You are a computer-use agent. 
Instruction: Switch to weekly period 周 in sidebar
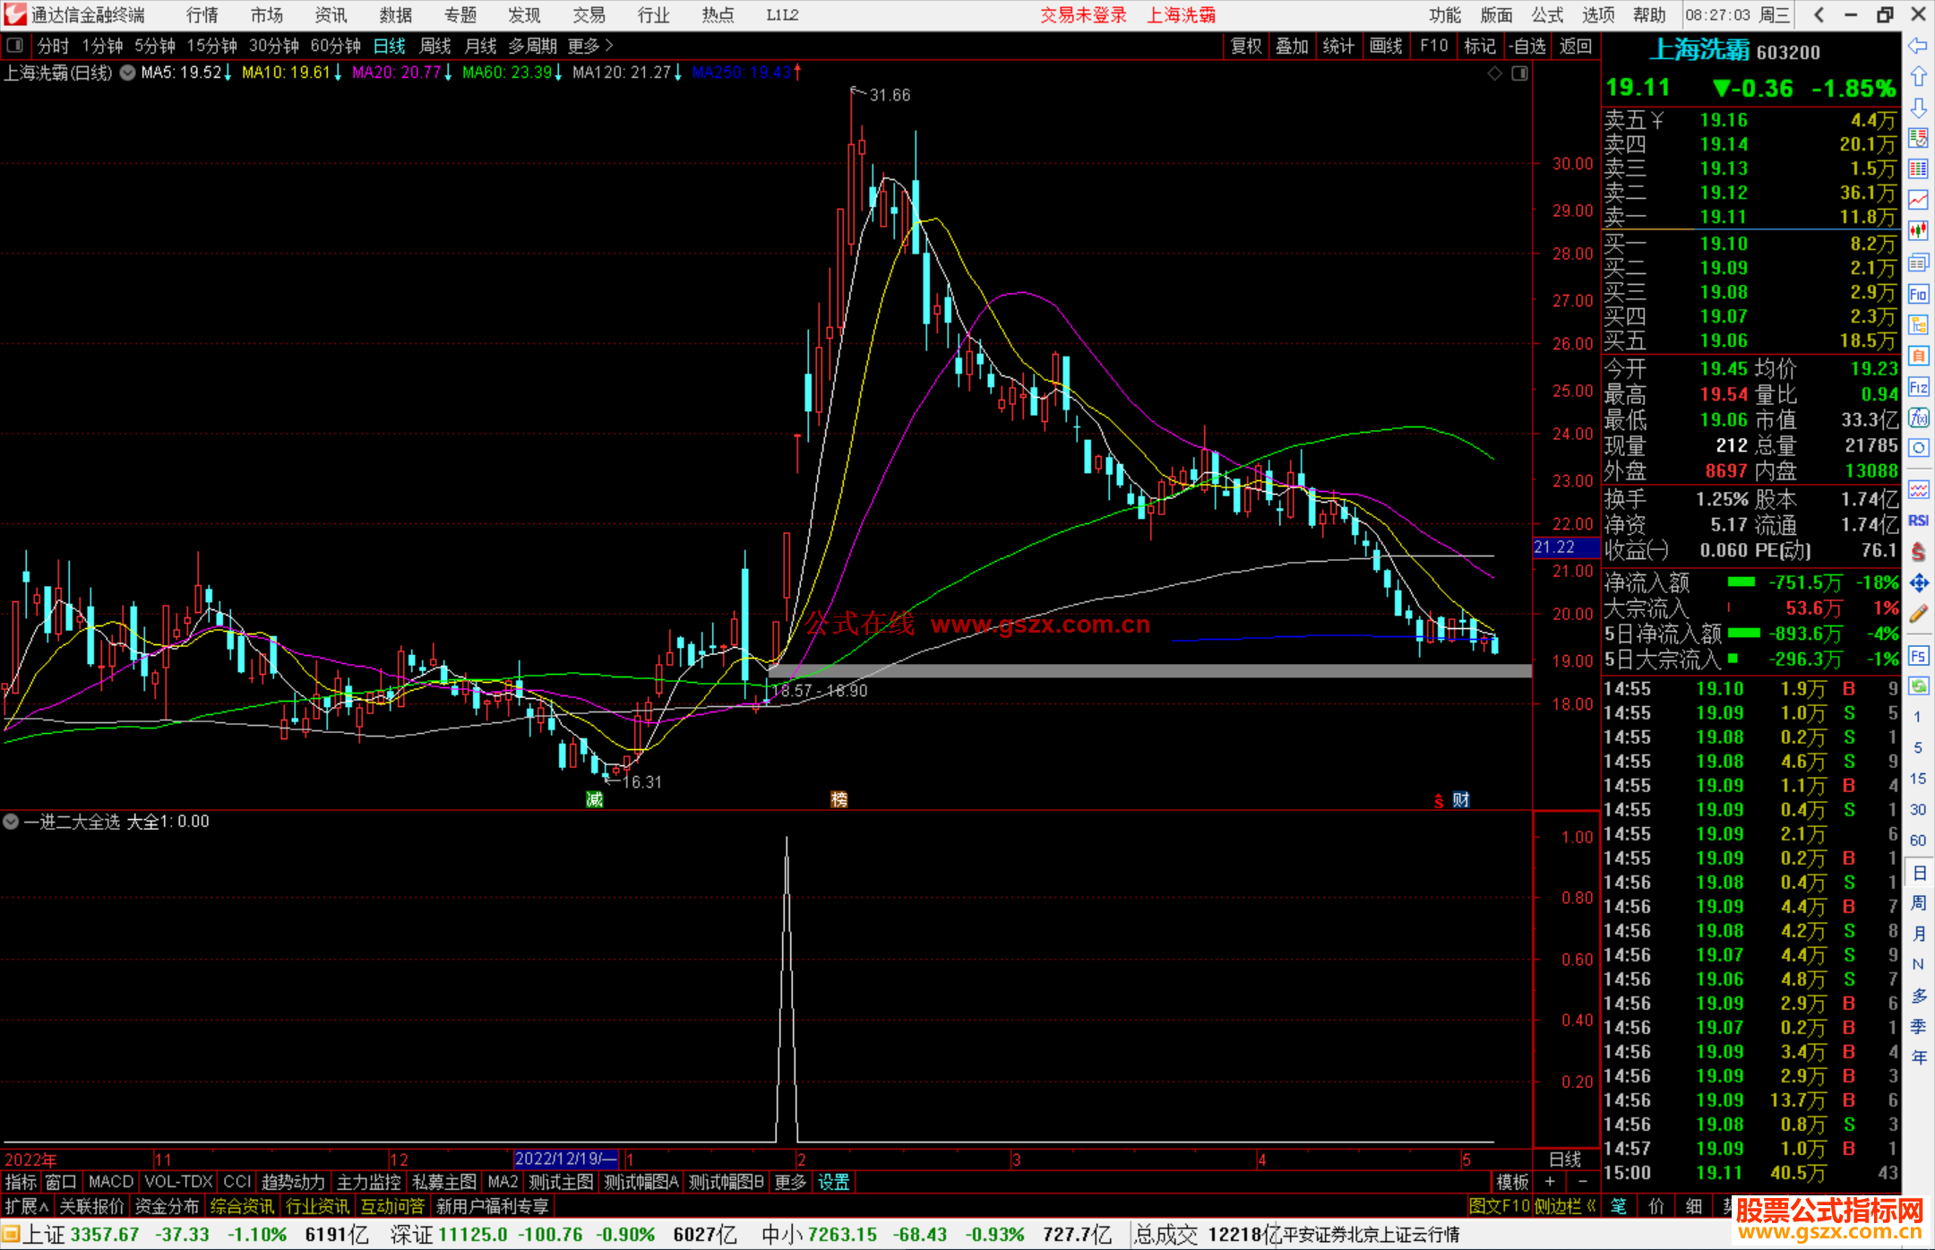click(x=1918, y=903)
